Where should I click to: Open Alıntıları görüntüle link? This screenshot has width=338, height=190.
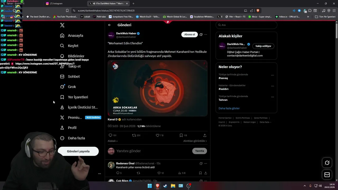click(x=195, y=141)
